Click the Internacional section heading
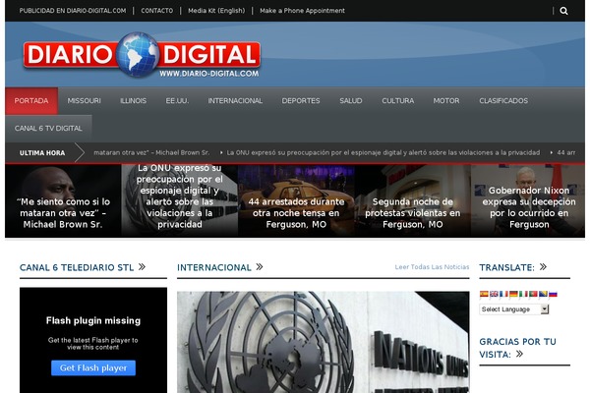Viewport: 590px width, 393px height. click(x=214, y=268)
